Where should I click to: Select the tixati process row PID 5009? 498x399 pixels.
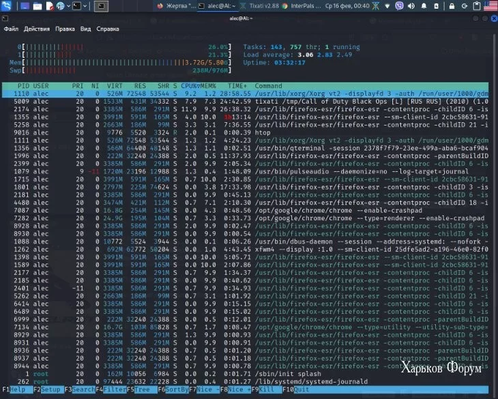pyautogui.click(x=245, y=102)
